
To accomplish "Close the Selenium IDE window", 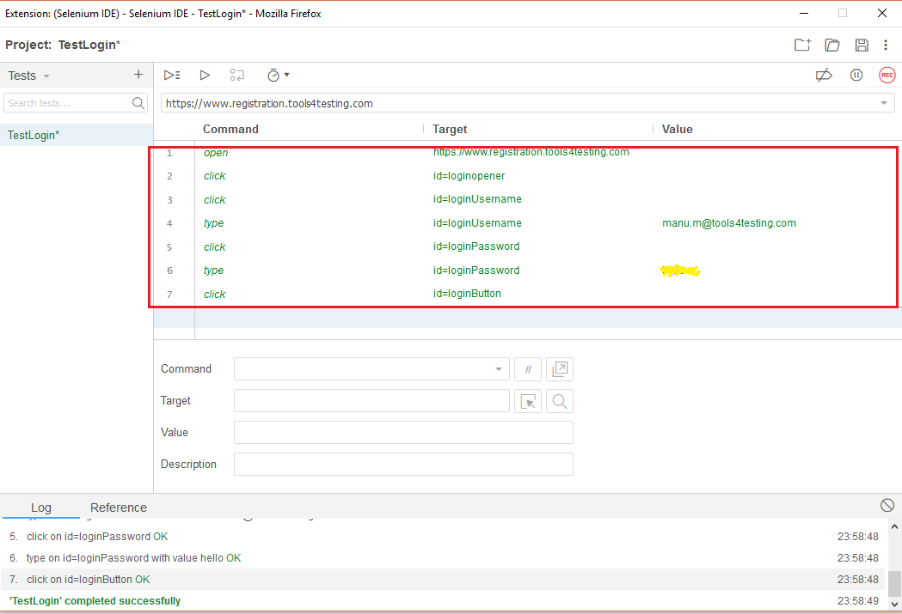I will (882, 13).
